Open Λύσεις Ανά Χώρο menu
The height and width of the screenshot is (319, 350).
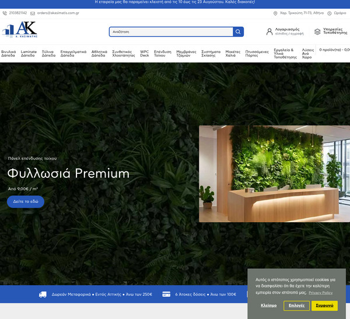coord(308,54)
